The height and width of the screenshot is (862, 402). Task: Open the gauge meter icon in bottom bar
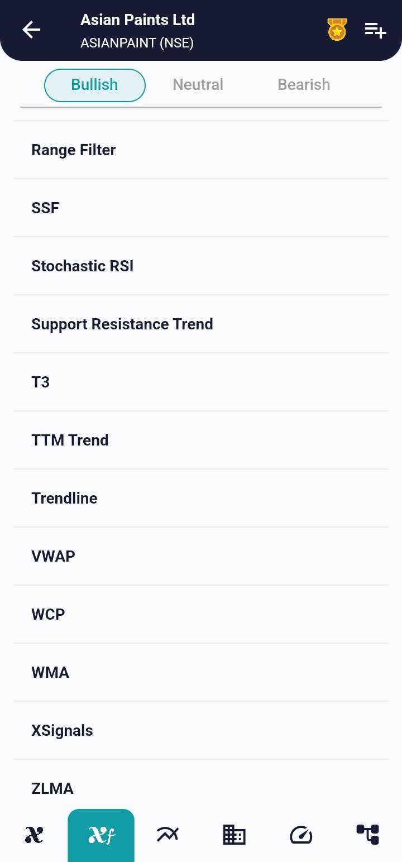click(301, 834)
